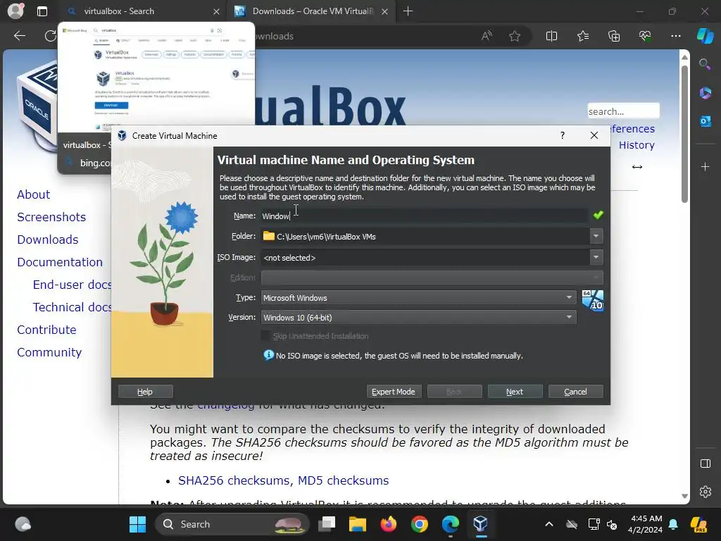
Task: Open the Copilot icon in Edge
Action: coord(705,36)
